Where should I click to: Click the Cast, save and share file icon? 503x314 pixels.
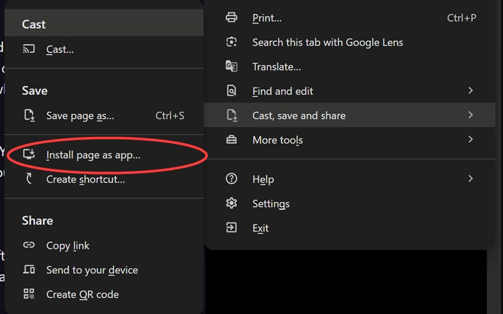pos(231,116)
